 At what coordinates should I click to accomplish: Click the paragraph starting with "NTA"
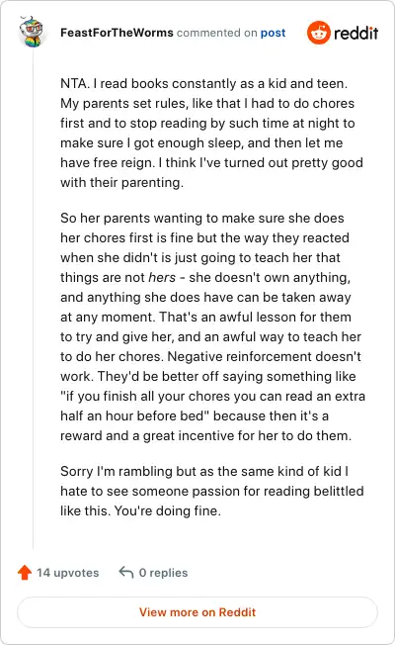(x=211, y=133)
